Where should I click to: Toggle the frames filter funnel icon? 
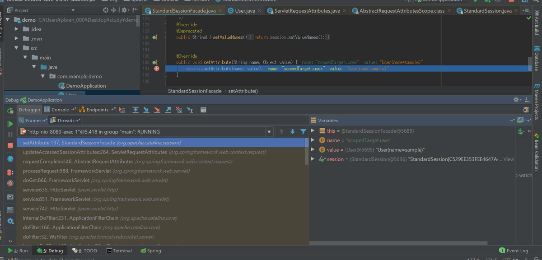[x=303, y=132]
